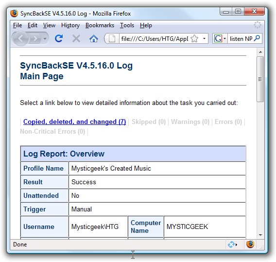
Task: Click the Firefox logo in title bar
Action: (14, 14)
